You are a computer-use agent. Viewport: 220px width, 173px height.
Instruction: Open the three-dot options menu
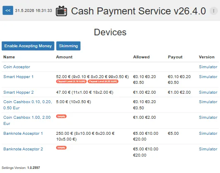(213, 11)
